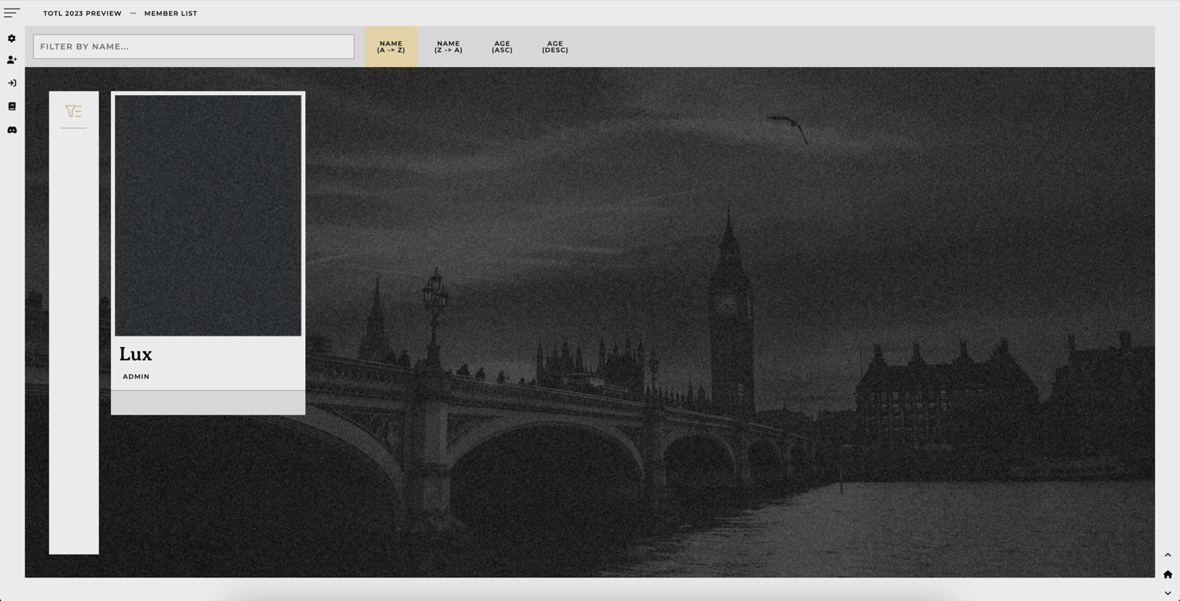Open the hamburger menu icon

[x=12, y=13]
